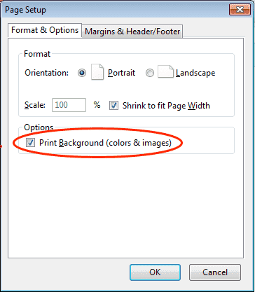255x292 pixels.
Task: Confirm settings with the OK button
Action: point(155,272)
